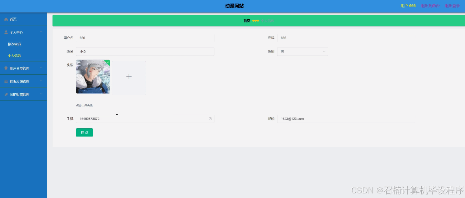Click the 动漫网站 title in header
Screen dimensions: 465x198
234,6
